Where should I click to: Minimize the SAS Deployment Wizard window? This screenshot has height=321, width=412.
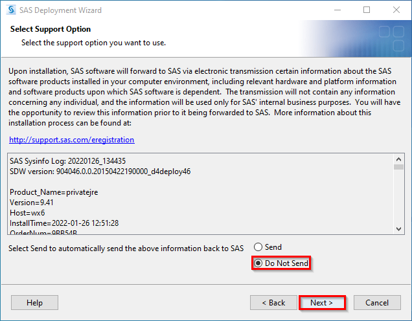point(338,10)
